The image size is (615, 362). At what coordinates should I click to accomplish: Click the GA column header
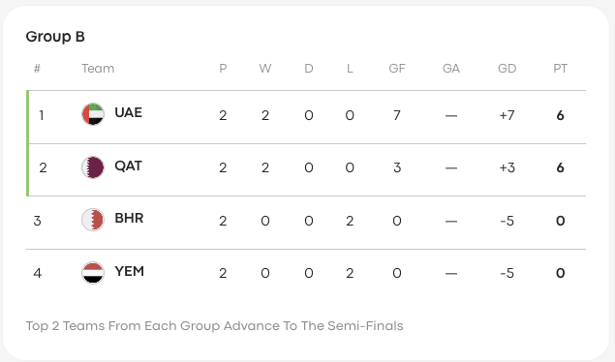(x=451, y=69)
